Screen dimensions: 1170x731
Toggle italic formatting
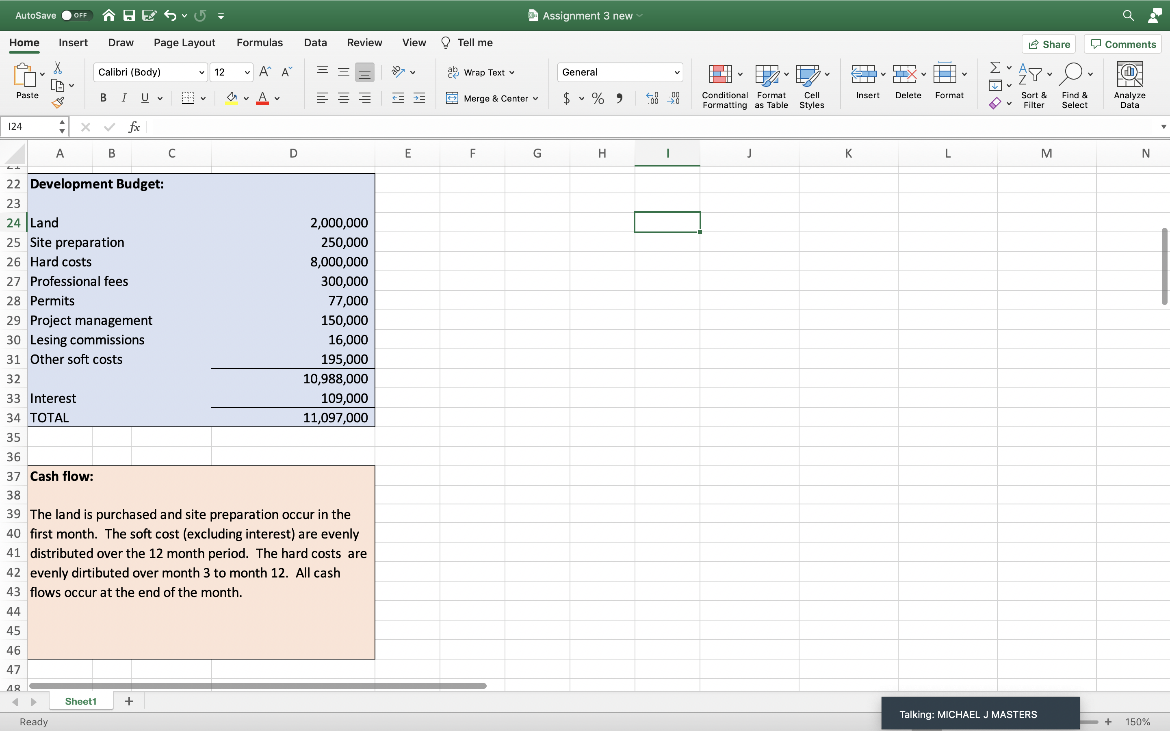pos(124,98)
